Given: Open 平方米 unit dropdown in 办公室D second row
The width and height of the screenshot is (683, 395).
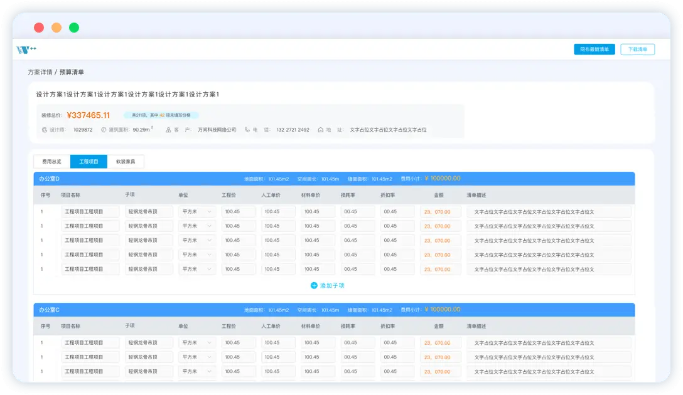Looking at the screenshot, I should pyautogui.click(x=197, y=226).
